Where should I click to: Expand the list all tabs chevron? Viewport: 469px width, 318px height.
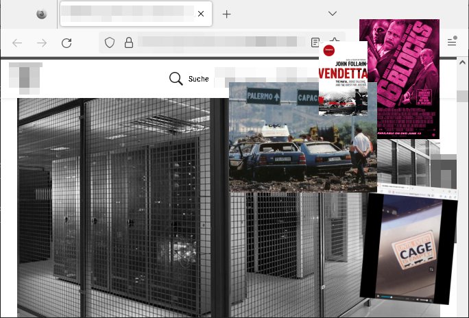(x=333, y=14)
